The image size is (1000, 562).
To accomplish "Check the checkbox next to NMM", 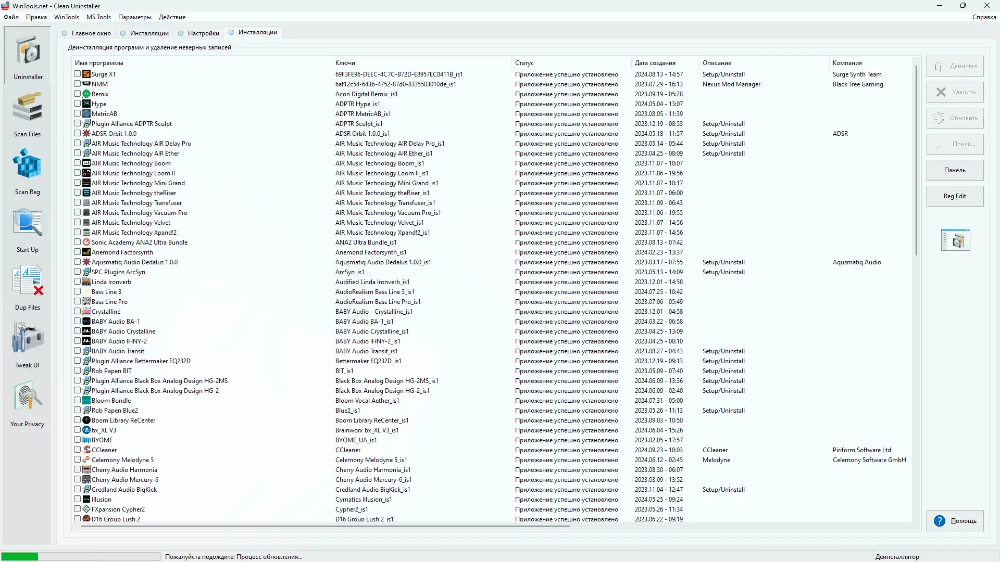I will coord(78,84).
